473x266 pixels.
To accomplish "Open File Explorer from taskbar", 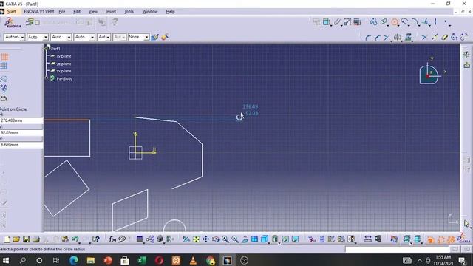I will click(90, 260).
